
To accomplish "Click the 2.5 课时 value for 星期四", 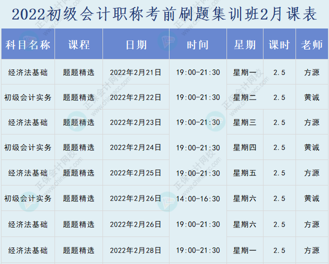I will click(x=279, y=147).
